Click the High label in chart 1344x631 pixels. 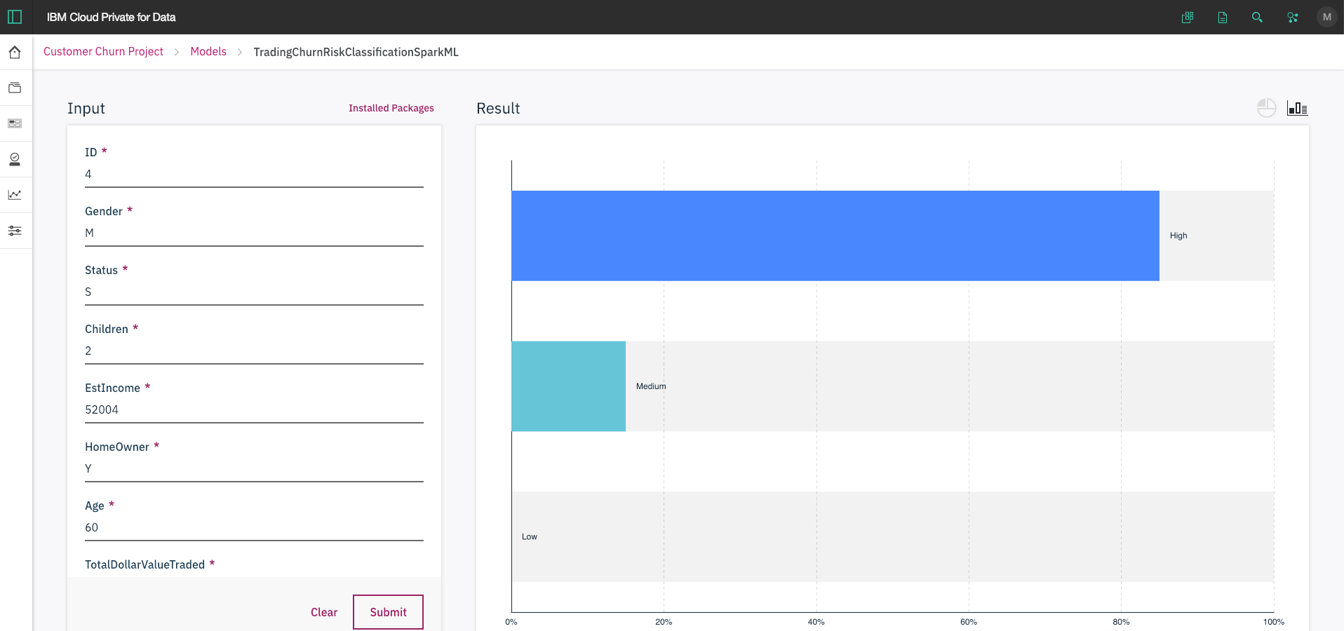point(1178,236)
